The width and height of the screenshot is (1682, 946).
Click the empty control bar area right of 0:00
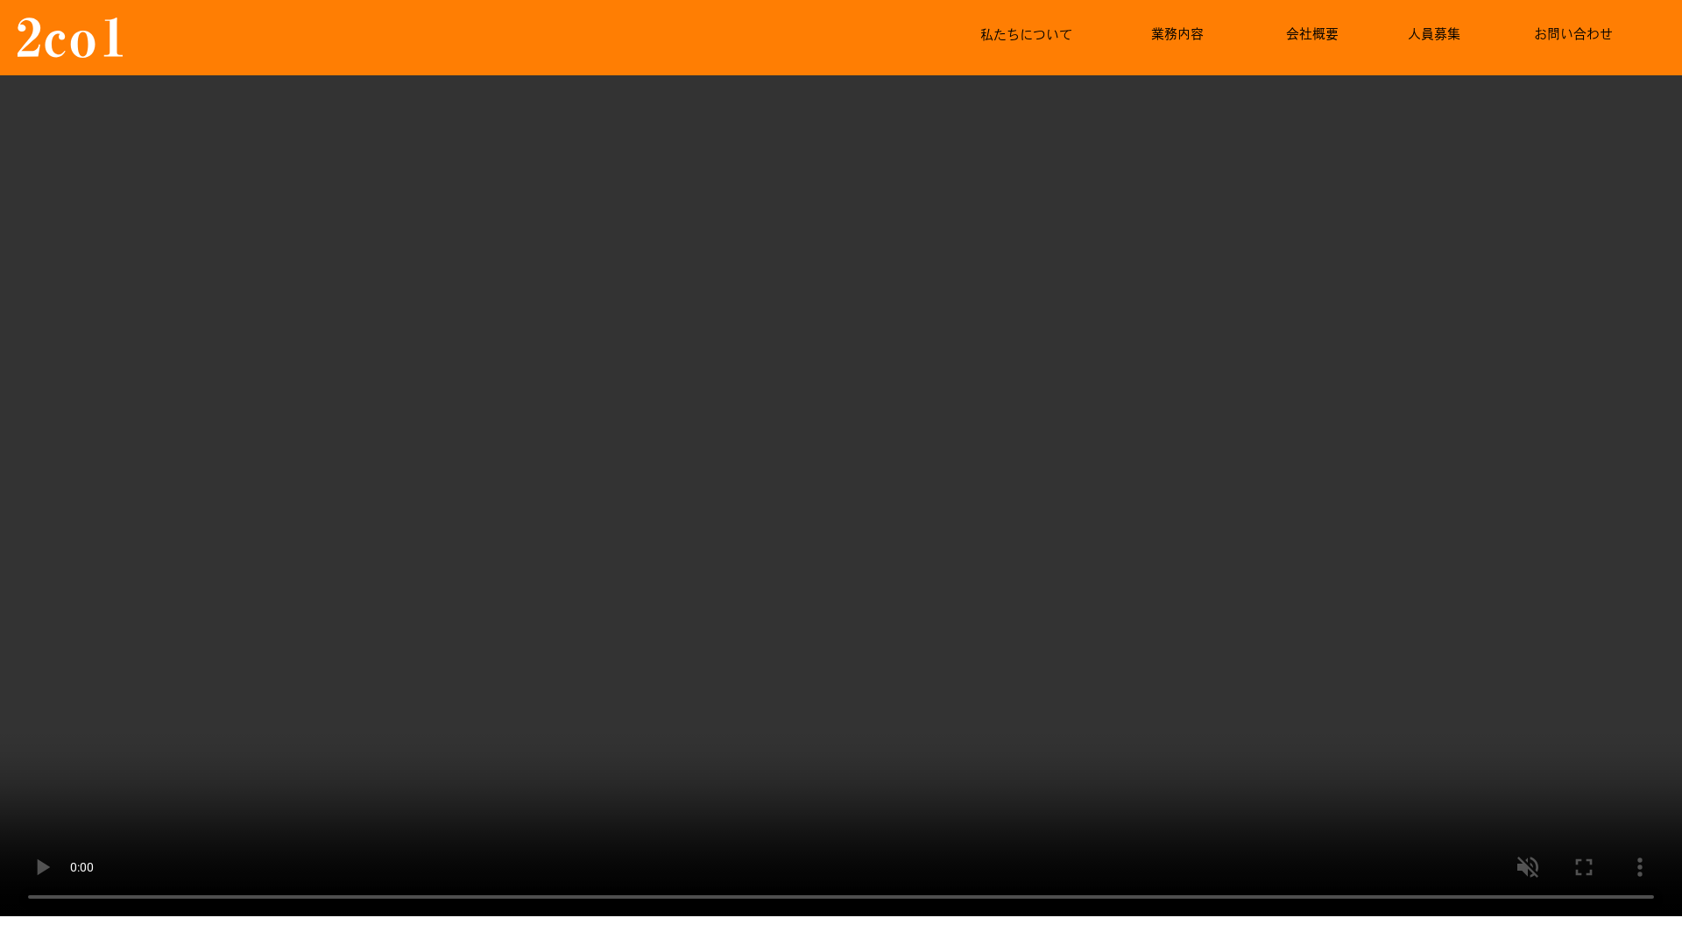[788, 867]
